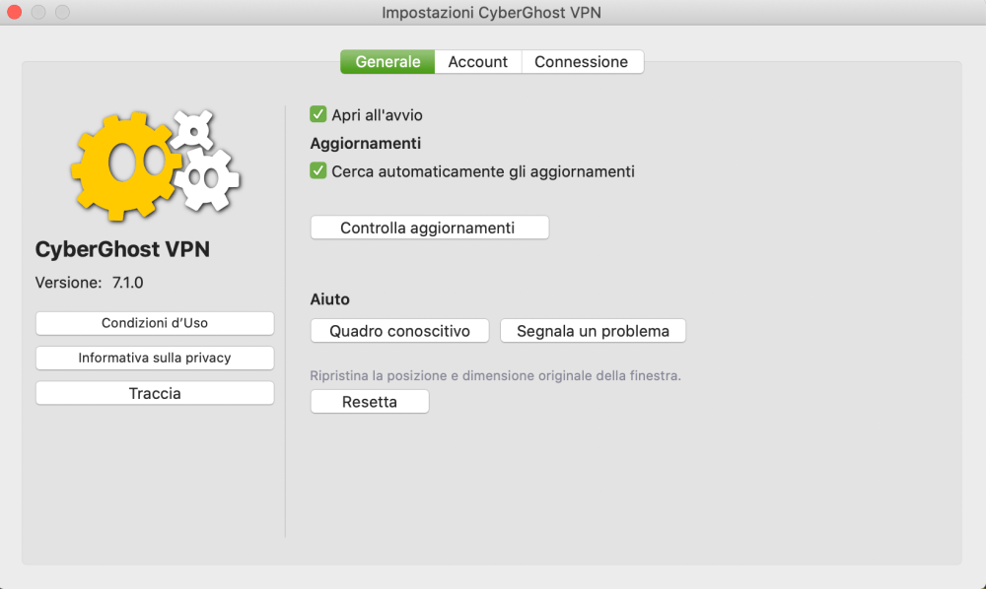
Task: Uncheck the Apri all'avvio checkbox
Action: [317, 114]
